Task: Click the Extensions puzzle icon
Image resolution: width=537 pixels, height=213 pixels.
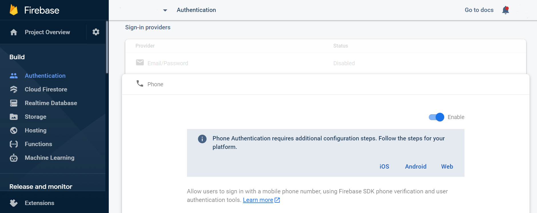Action: pyautogui.click(x=14, y=203)
